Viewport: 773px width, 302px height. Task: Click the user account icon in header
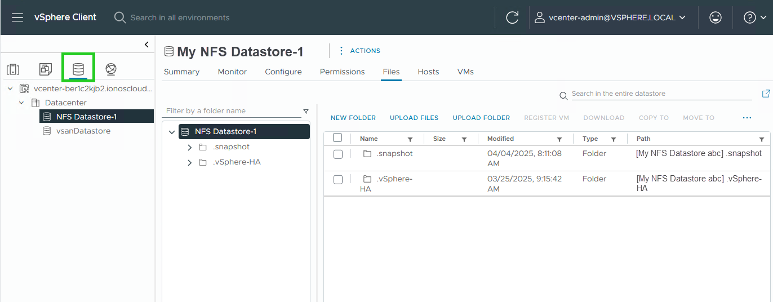click(x=540, y=17)
